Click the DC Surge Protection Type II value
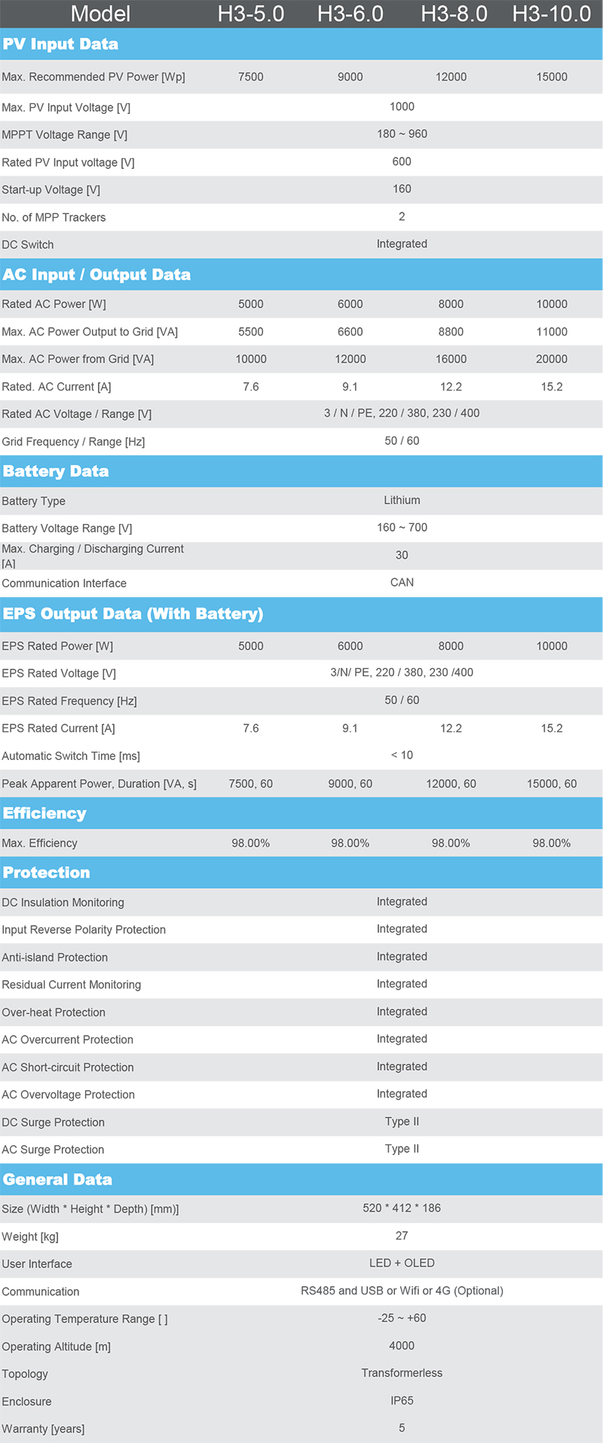 [x=402, y=1122]
